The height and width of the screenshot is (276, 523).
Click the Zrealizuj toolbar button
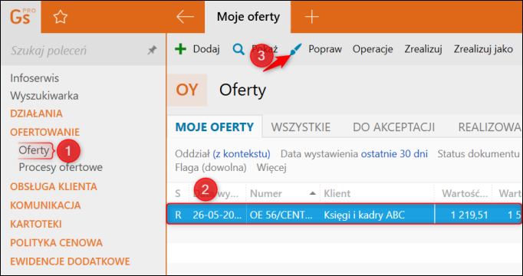pyautogui.click(x=423, y=49)
